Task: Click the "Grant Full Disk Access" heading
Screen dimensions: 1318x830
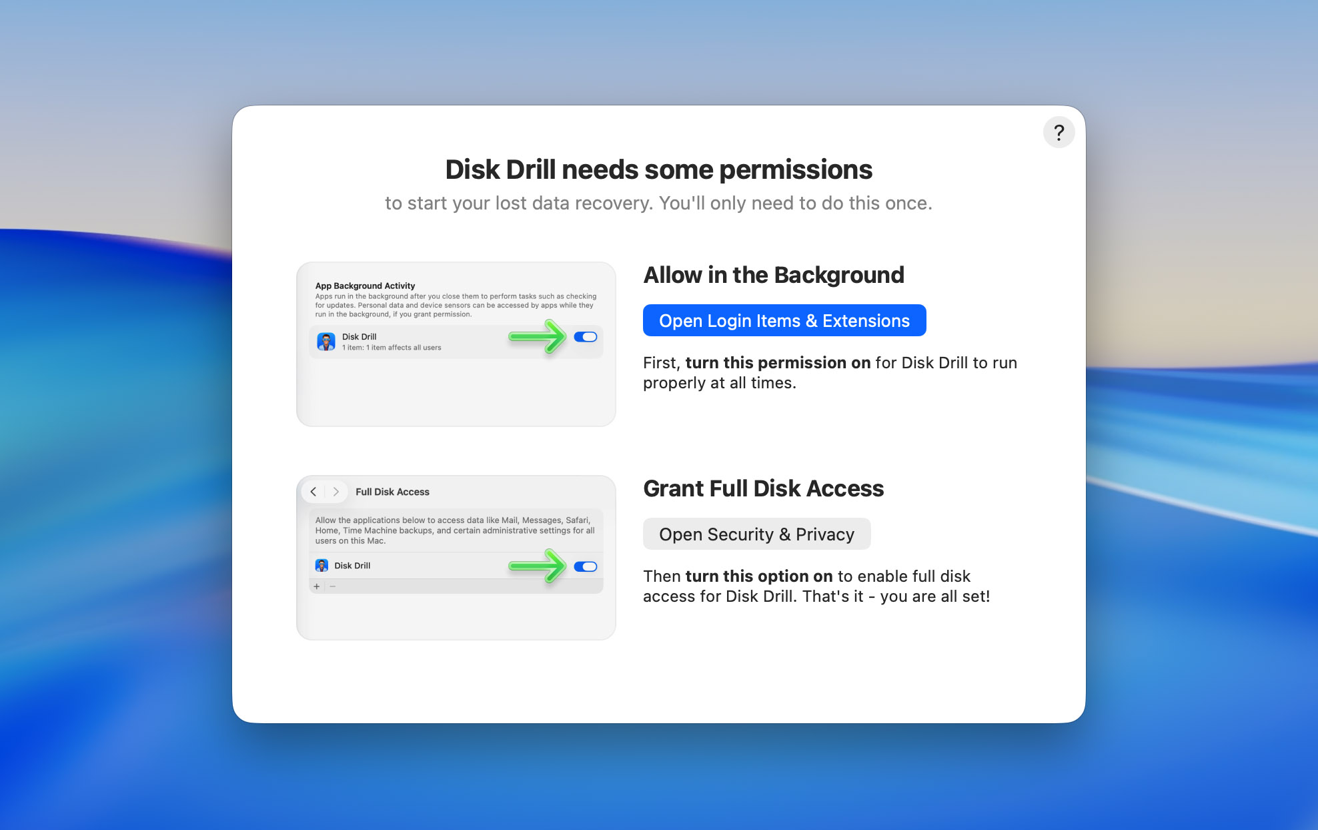Action: (x=763, y=488)
